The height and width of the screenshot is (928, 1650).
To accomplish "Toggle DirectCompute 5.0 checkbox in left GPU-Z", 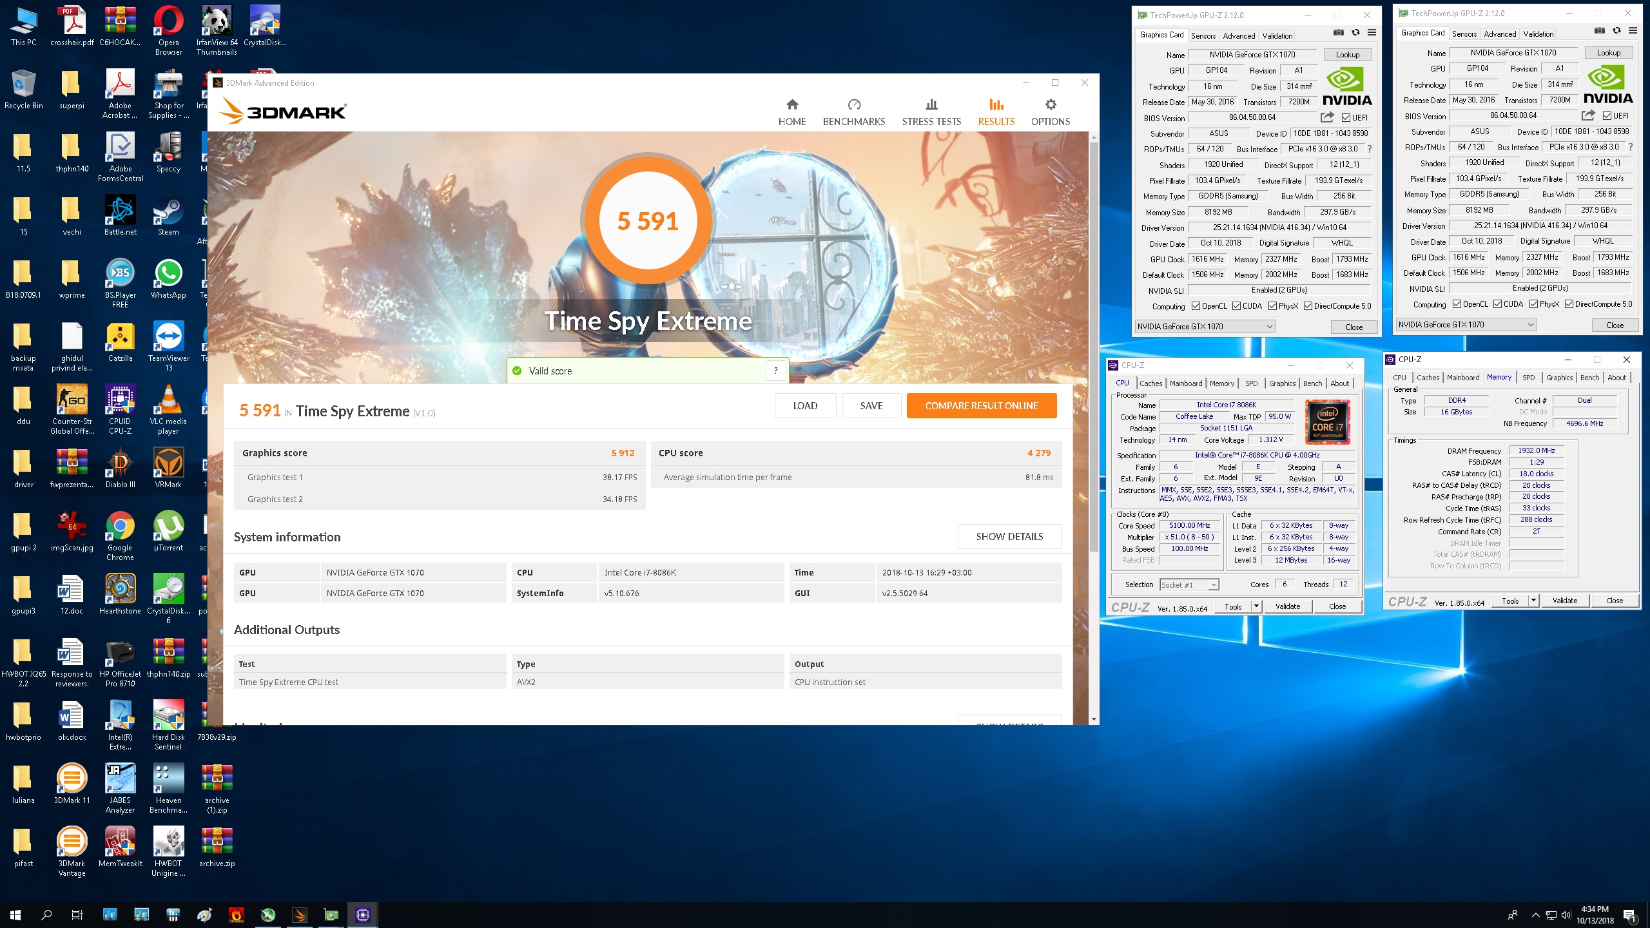I will [x=1308, y=306].
